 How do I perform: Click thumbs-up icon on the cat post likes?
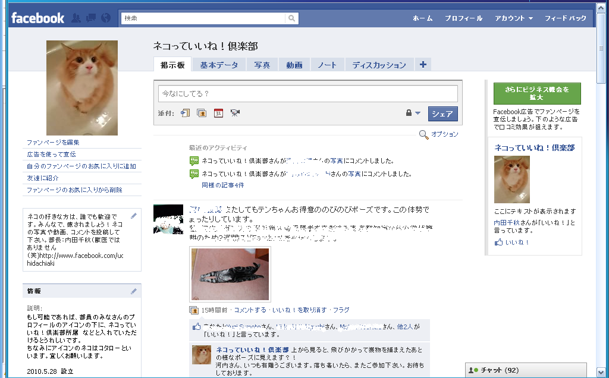(x=197, y=326)
